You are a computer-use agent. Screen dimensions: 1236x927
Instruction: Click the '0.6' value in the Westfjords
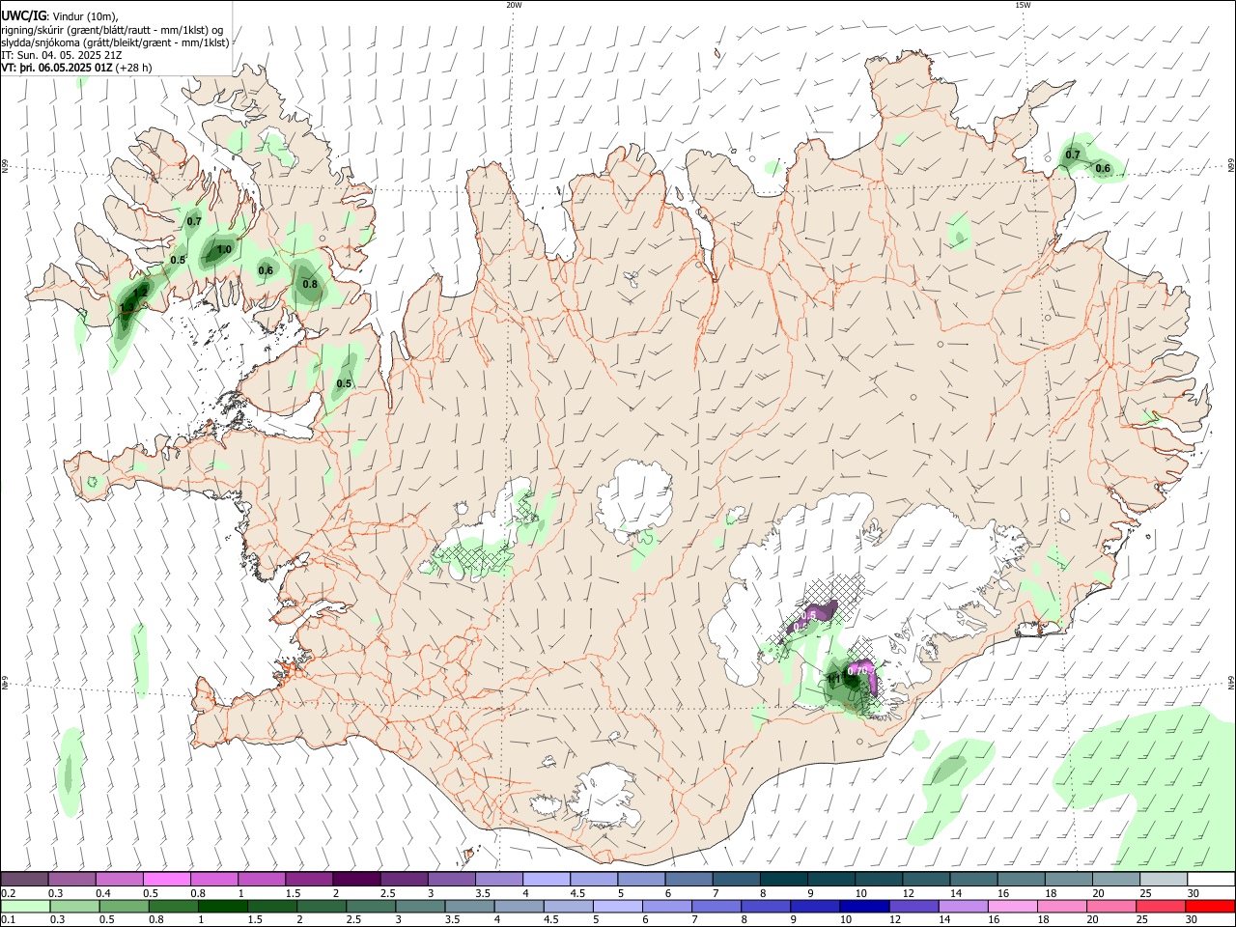tap(266, 270)
